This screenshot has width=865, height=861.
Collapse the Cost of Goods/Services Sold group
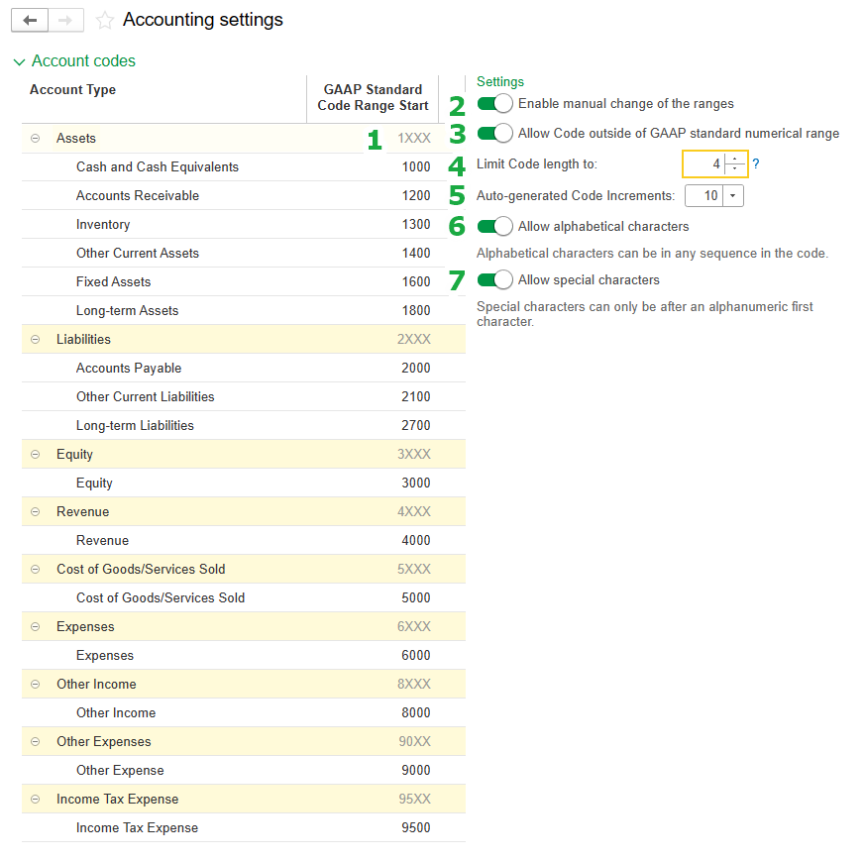36,569
